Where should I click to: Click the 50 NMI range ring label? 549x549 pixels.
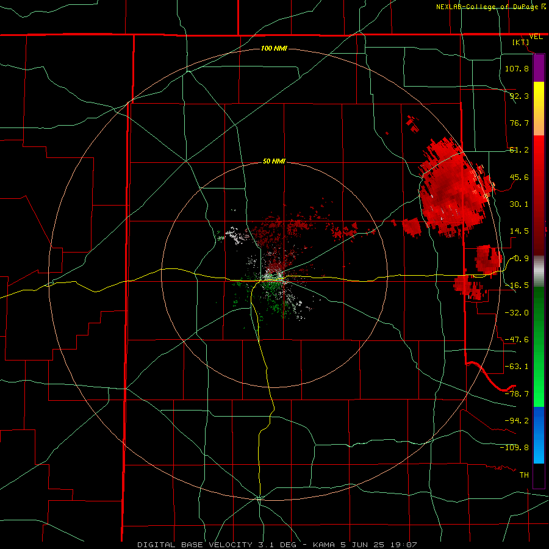point(274,161)
